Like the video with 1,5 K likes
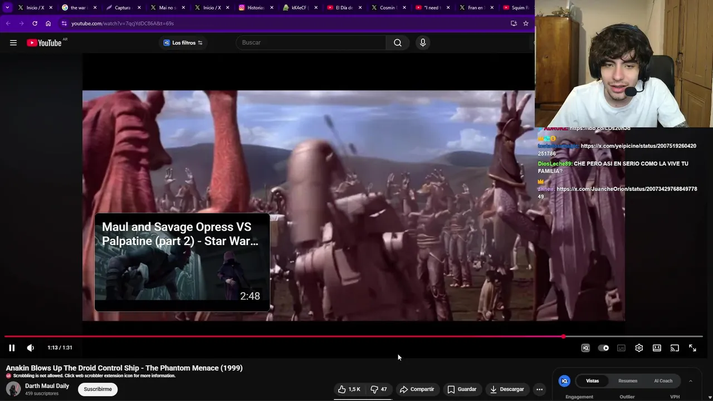Image resolution: width=713 pixels, height=401 pixels. 349,389
